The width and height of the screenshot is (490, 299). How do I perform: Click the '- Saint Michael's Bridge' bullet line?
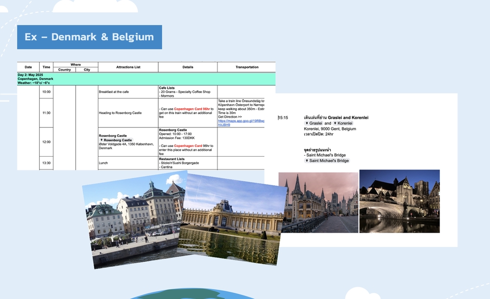pyautogui.click(x=325, y=155)
